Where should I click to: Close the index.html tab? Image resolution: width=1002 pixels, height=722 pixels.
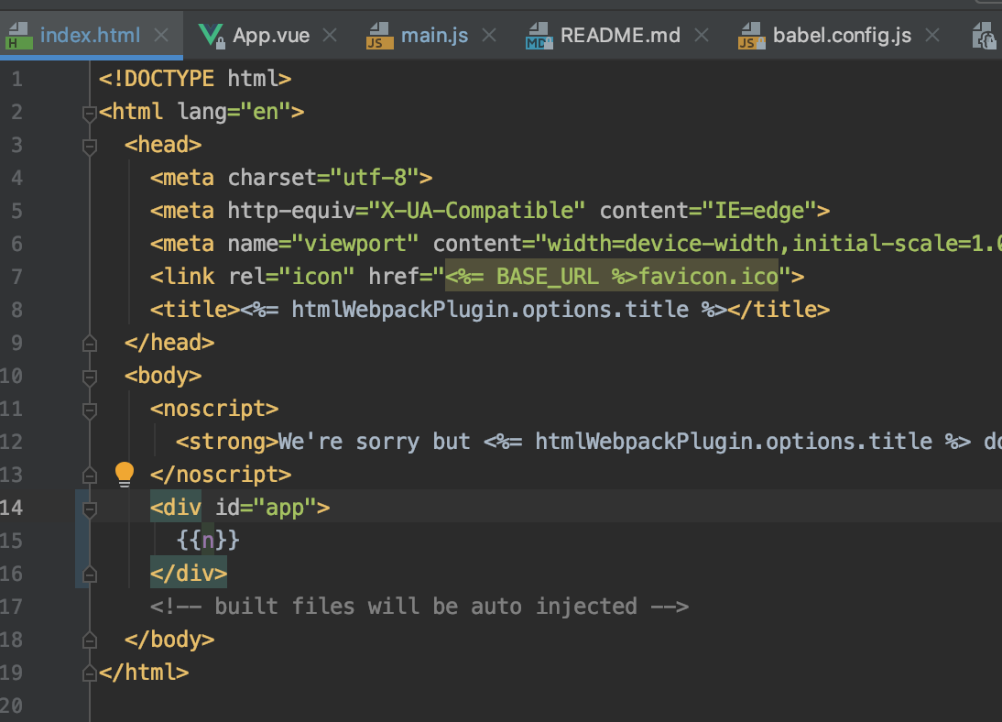[x=162, y=35]
